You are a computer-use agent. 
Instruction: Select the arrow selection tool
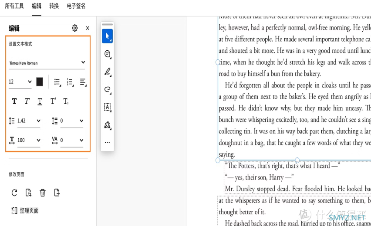tap(108, 36)
